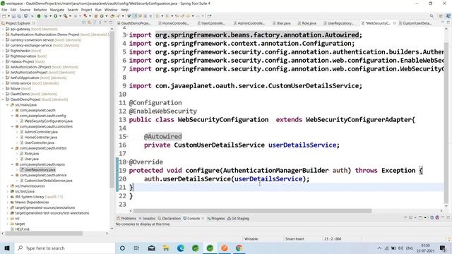Select UserRepository.java in the tree
Screen dimensions: 452x254
click(x=40, y=169)
